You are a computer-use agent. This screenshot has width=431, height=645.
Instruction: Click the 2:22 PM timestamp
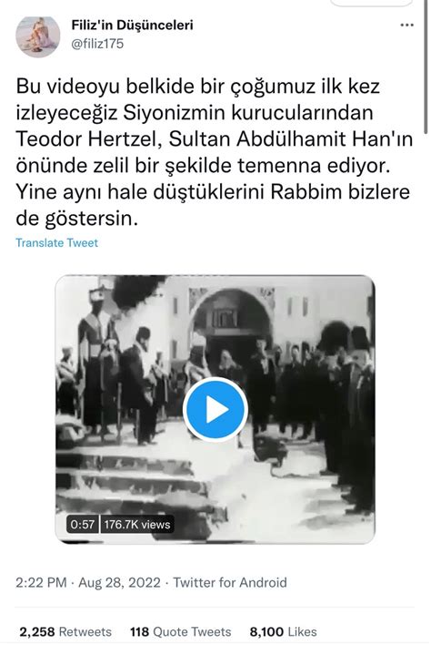41,582
